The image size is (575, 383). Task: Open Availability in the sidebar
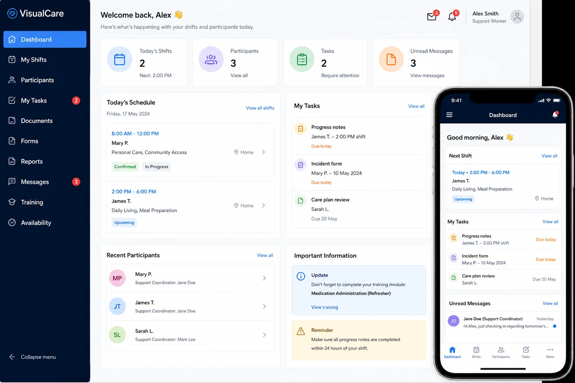(45, 223)
